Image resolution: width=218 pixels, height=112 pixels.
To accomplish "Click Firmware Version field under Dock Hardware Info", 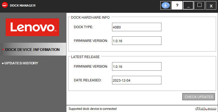I will (136, 41).
